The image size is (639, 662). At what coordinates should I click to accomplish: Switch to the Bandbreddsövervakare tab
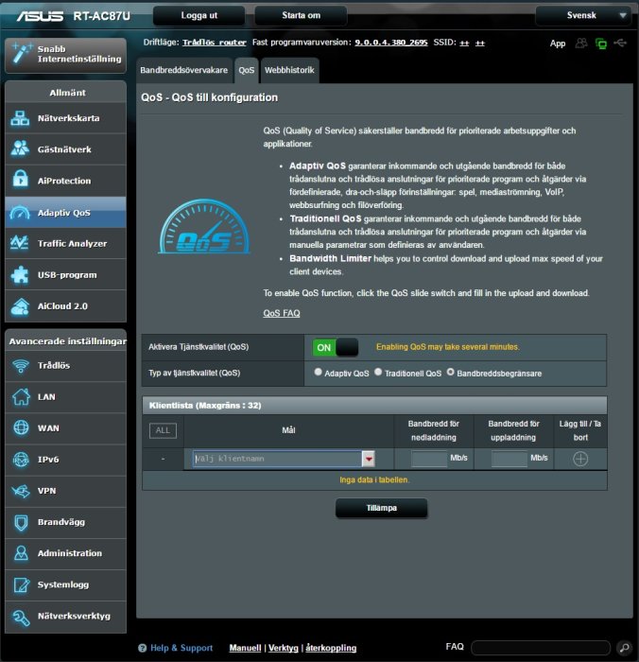click(x=184, y=70)
